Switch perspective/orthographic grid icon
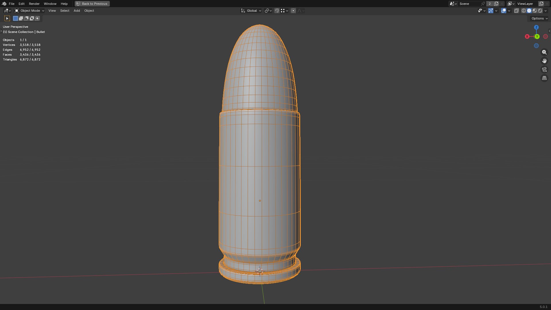Image resolution: width=551 pixels, height=310 pixels. [x=544, y=78]
